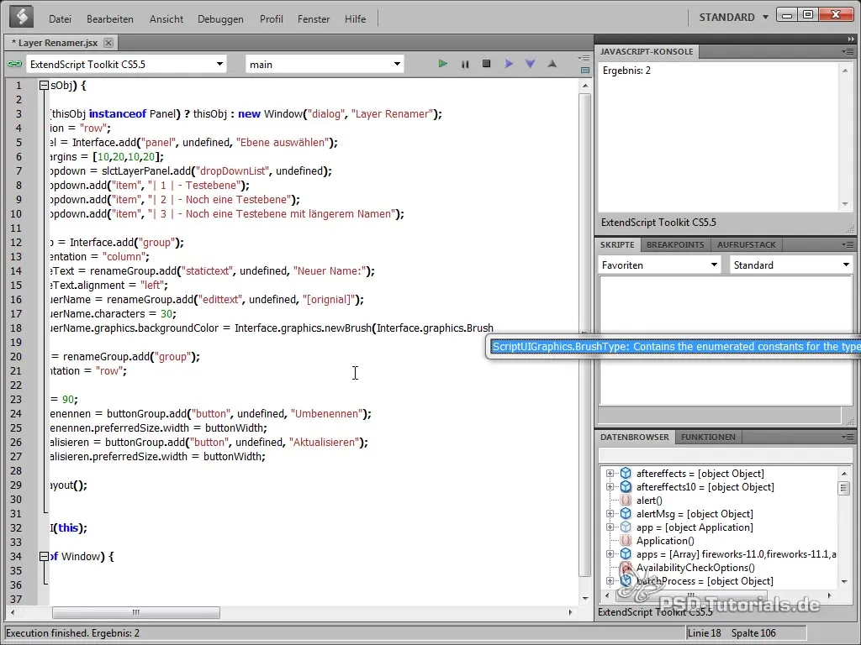Close the Layer Renamer.jsx tab
The width and height of the screenshot is (861, 645).
click(108, 43)
